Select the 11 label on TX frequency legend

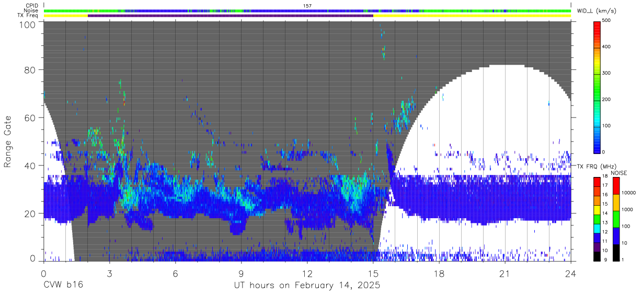coord(605,241)
